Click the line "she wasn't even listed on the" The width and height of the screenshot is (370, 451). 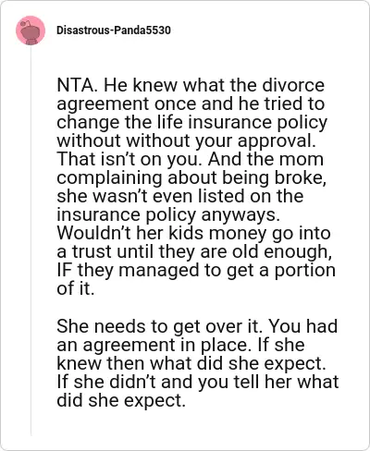[x=180, y=196]
